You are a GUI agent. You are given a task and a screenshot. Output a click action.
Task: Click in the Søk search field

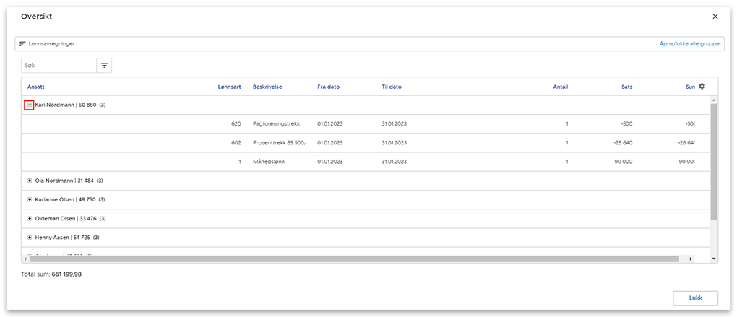click(58, 66)
